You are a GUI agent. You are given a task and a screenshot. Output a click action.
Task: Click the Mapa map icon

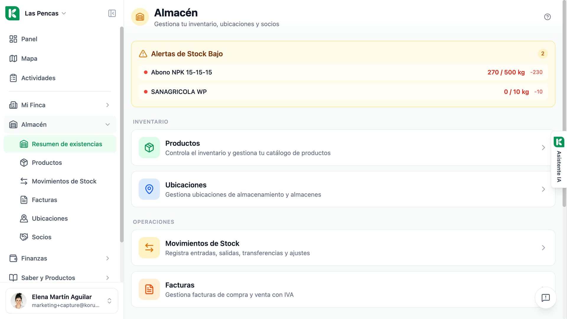click(13, 58)
